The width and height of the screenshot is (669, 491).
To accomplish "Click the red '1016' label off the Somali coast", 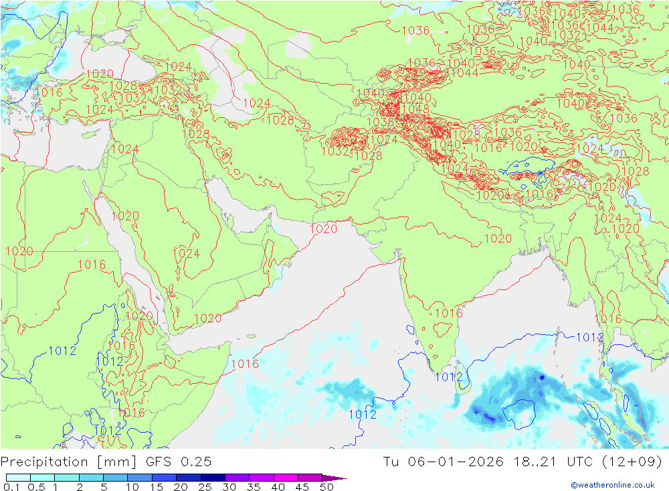I will [245, 364].
